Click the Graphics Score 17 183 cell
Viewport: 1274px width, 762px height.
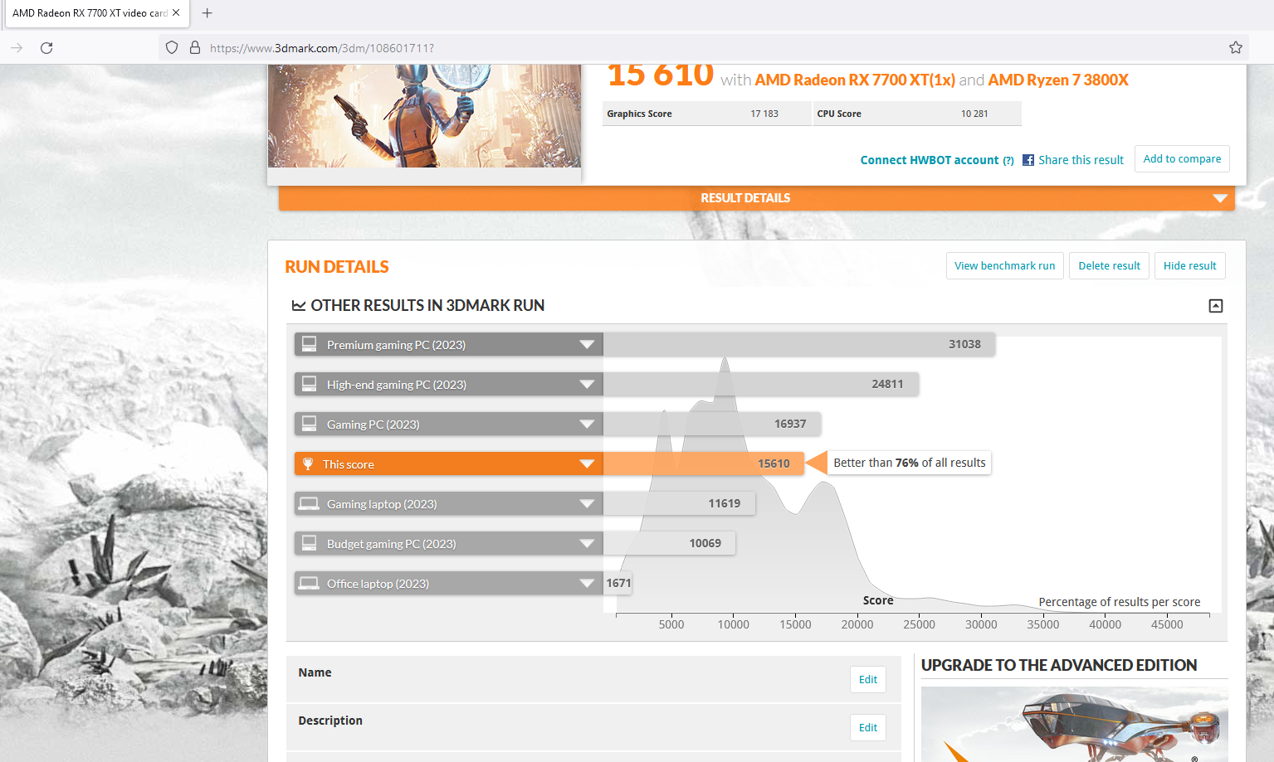[x=707, y=114]
